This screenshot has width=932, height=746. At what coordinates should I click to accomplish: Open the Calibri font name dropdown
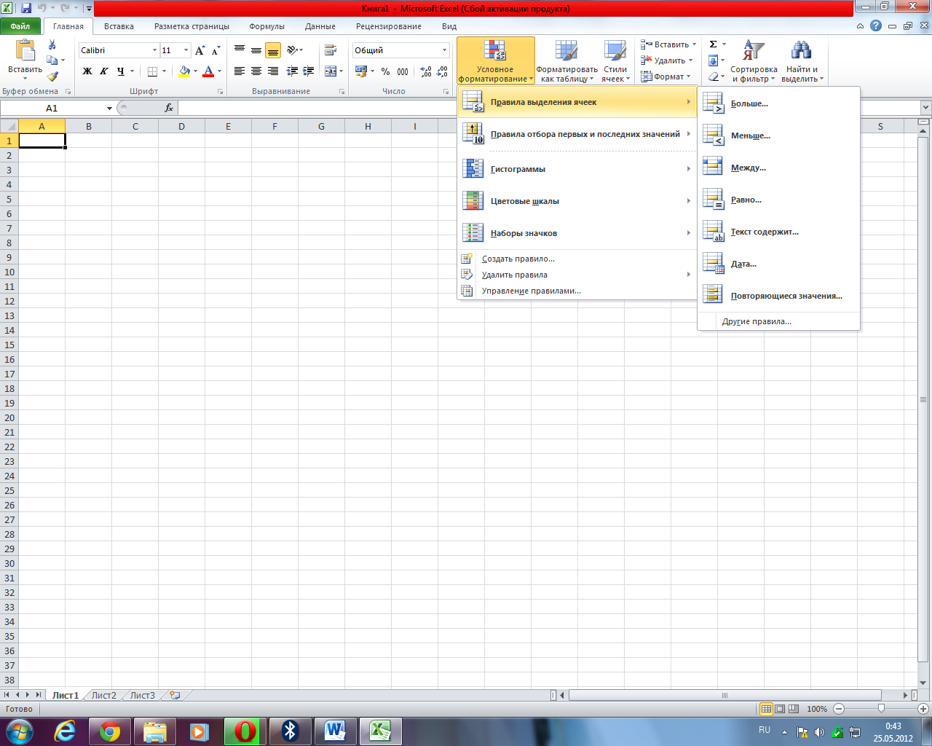[x=155, y=50]
